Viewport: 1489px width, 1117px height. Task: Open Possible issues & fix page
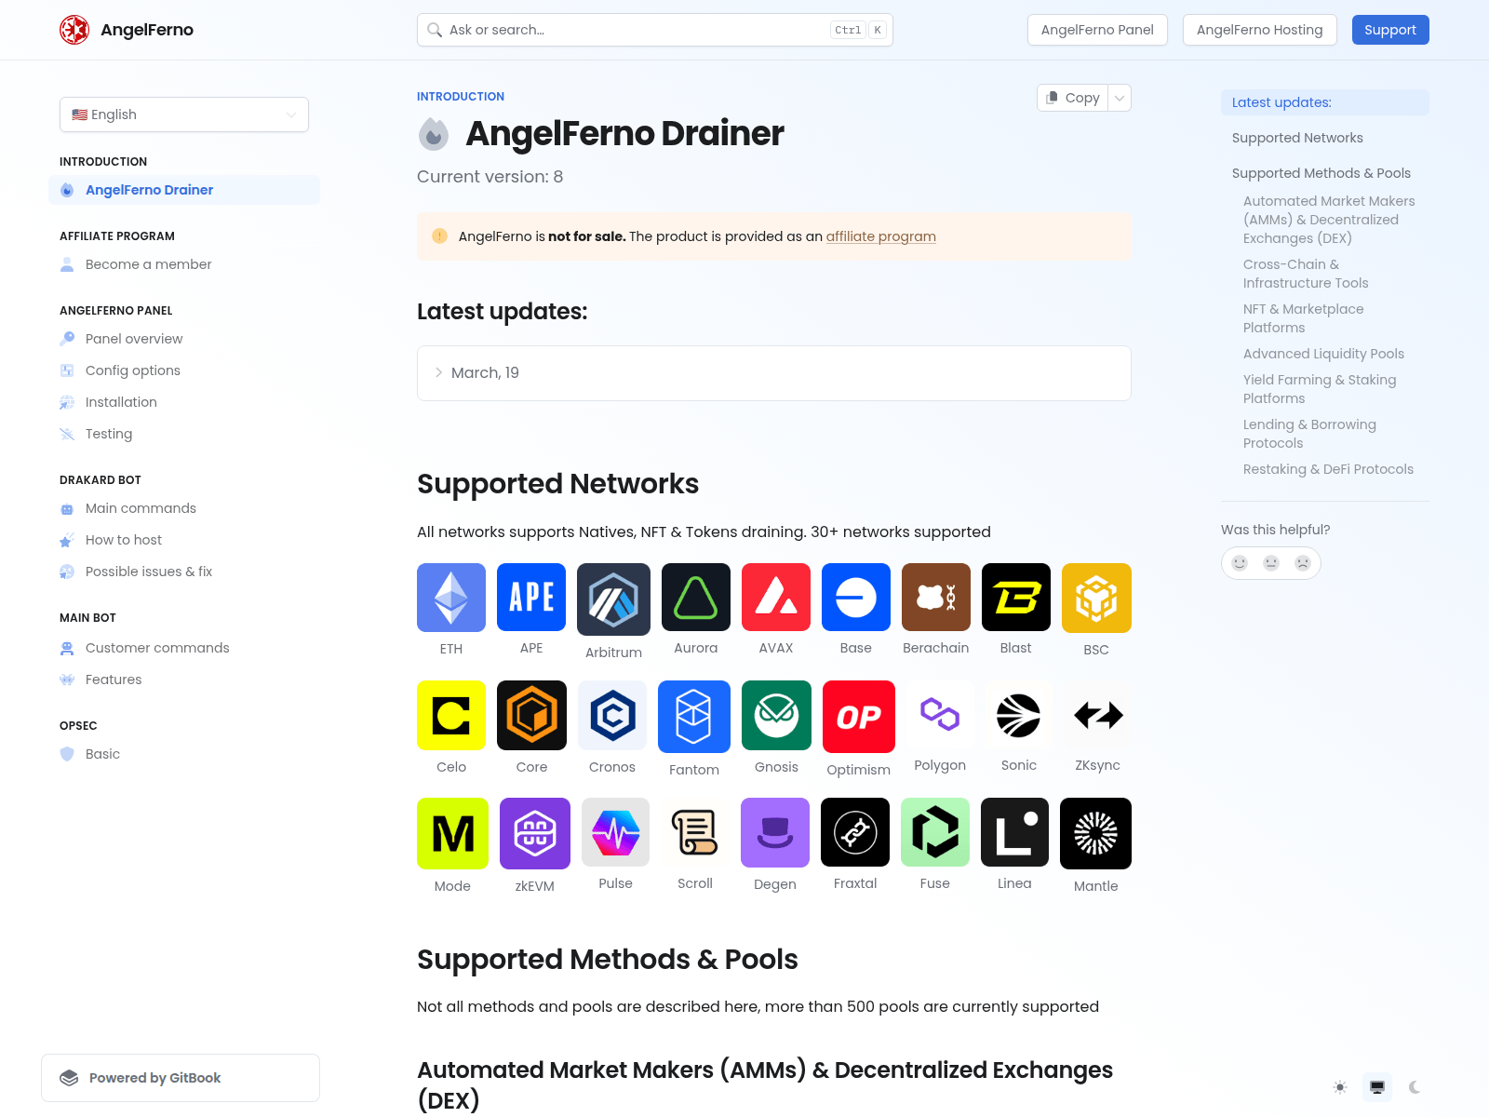(x=184, y=572)
